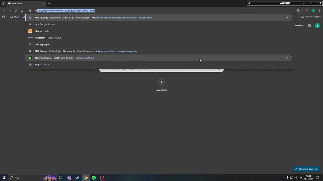Click the address bar URL field

(x=161, y=11)
